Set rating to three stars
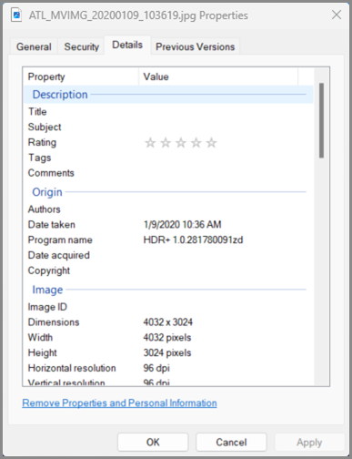 pyautogui.click(x=181, y=143)
